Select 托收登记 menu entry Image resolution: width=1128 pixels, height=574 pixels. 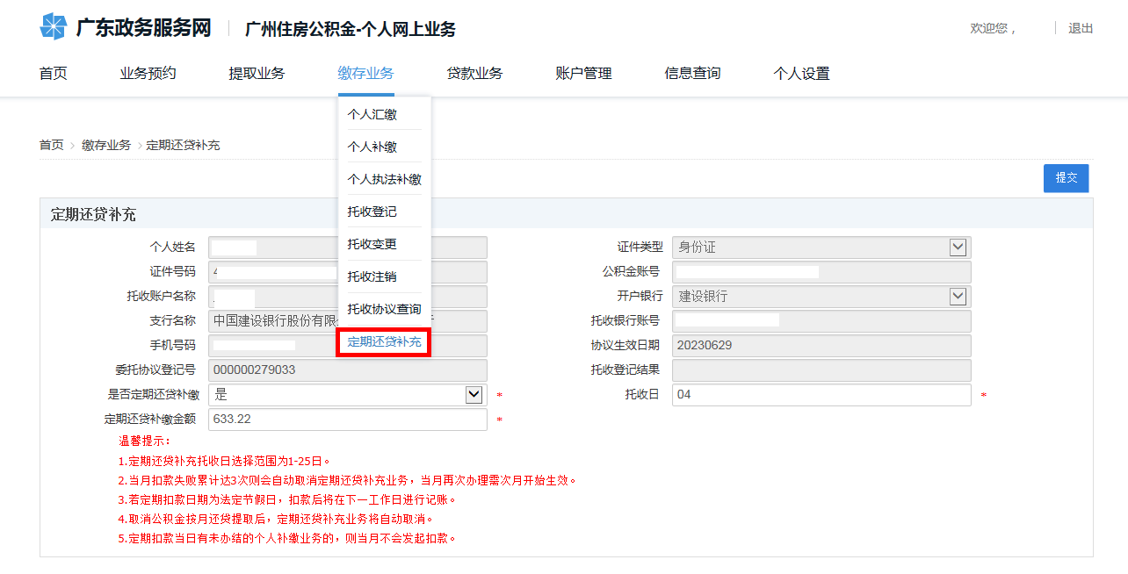point(372,212)
